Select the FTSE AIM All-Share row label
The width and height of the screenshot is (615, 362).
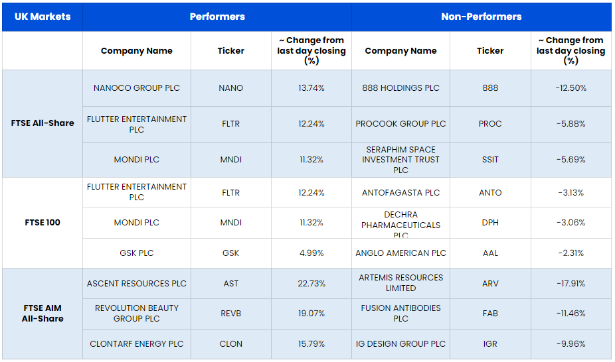[x=43, y=314]
